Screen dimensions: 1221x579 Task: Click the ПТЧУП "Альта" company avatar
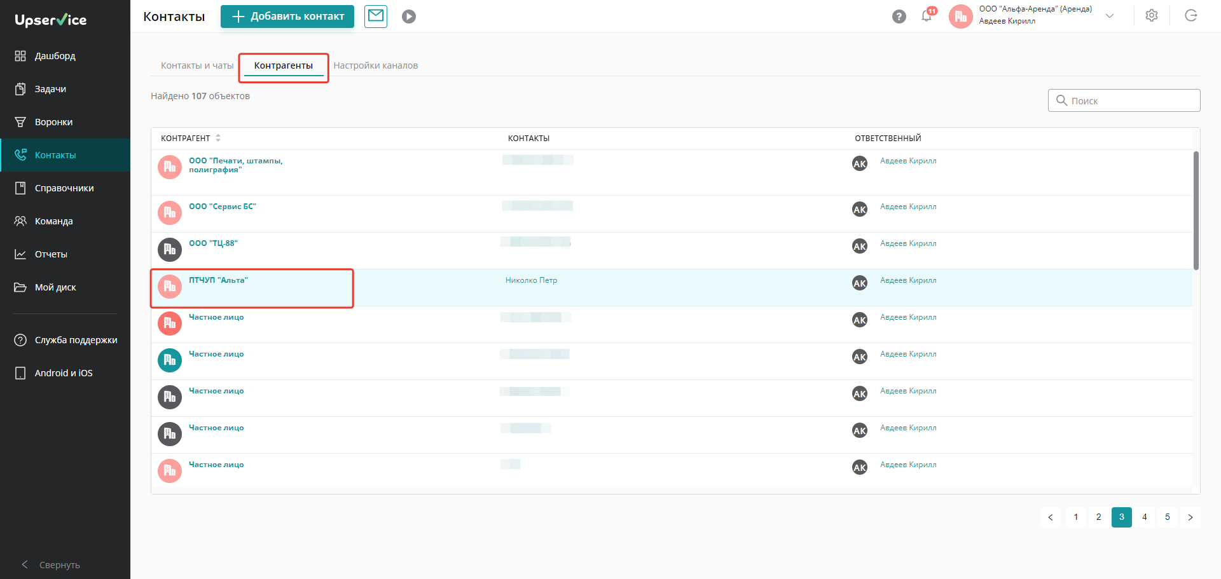pos(170,287)
